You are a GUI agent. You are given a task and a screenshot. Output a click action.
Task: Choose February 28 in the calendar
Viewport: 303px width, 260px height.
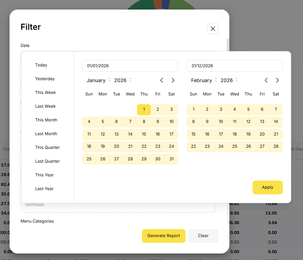[x=276, y=146]
